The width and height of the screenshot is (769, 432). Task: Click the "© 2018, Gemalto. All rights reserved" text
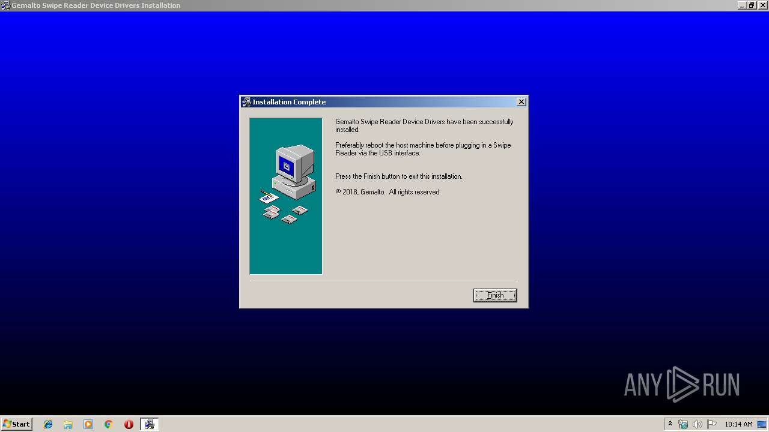[388, 192]
